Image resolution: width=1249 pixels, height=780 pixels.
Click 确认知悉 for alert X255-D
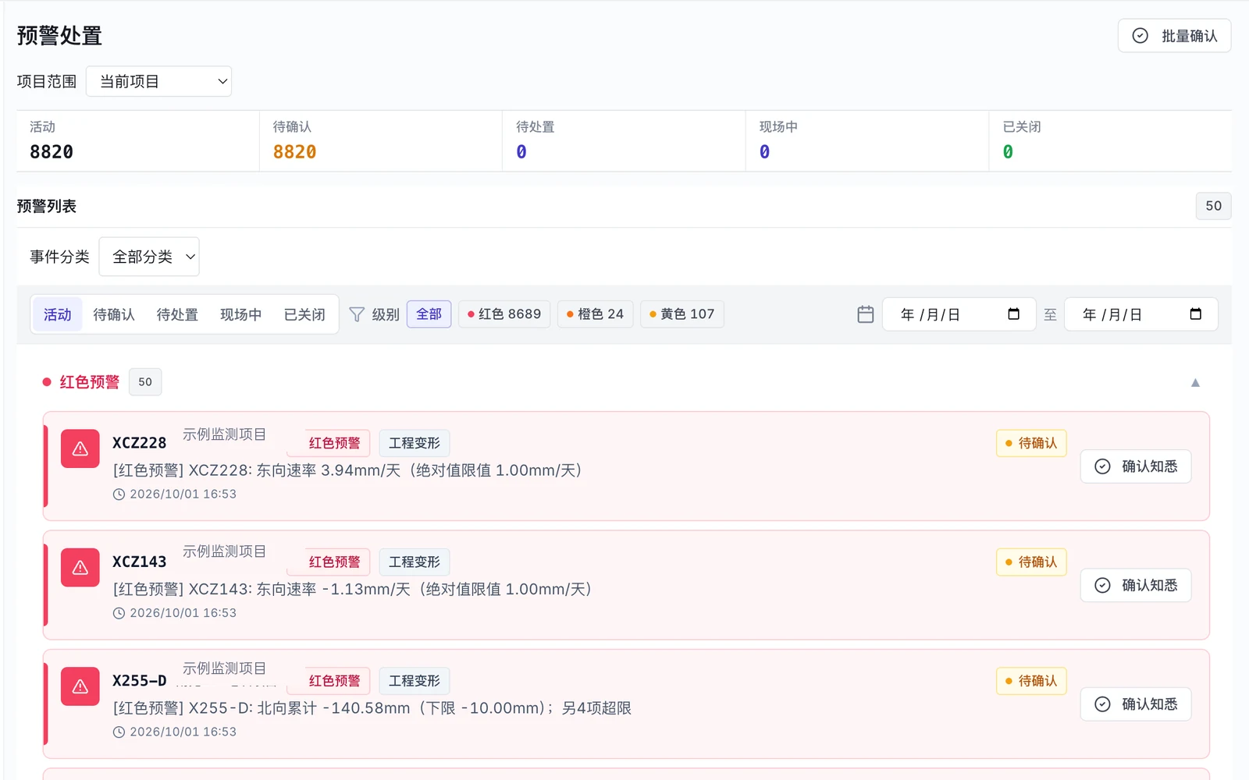[x=1136, y=704]
